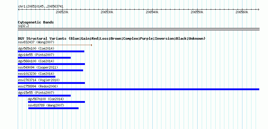Click the gray 1q32.2 cytogenetic band bar
268x129 pixels.
click(139, 29)
